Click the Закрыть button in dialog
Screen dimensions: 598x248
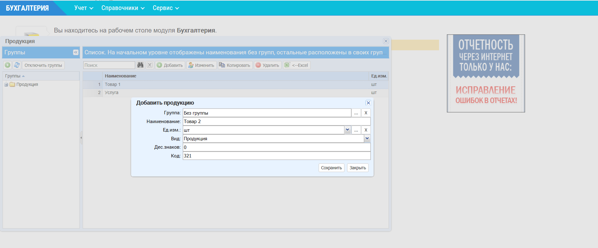pyautogui.click(x=358, y=168)
